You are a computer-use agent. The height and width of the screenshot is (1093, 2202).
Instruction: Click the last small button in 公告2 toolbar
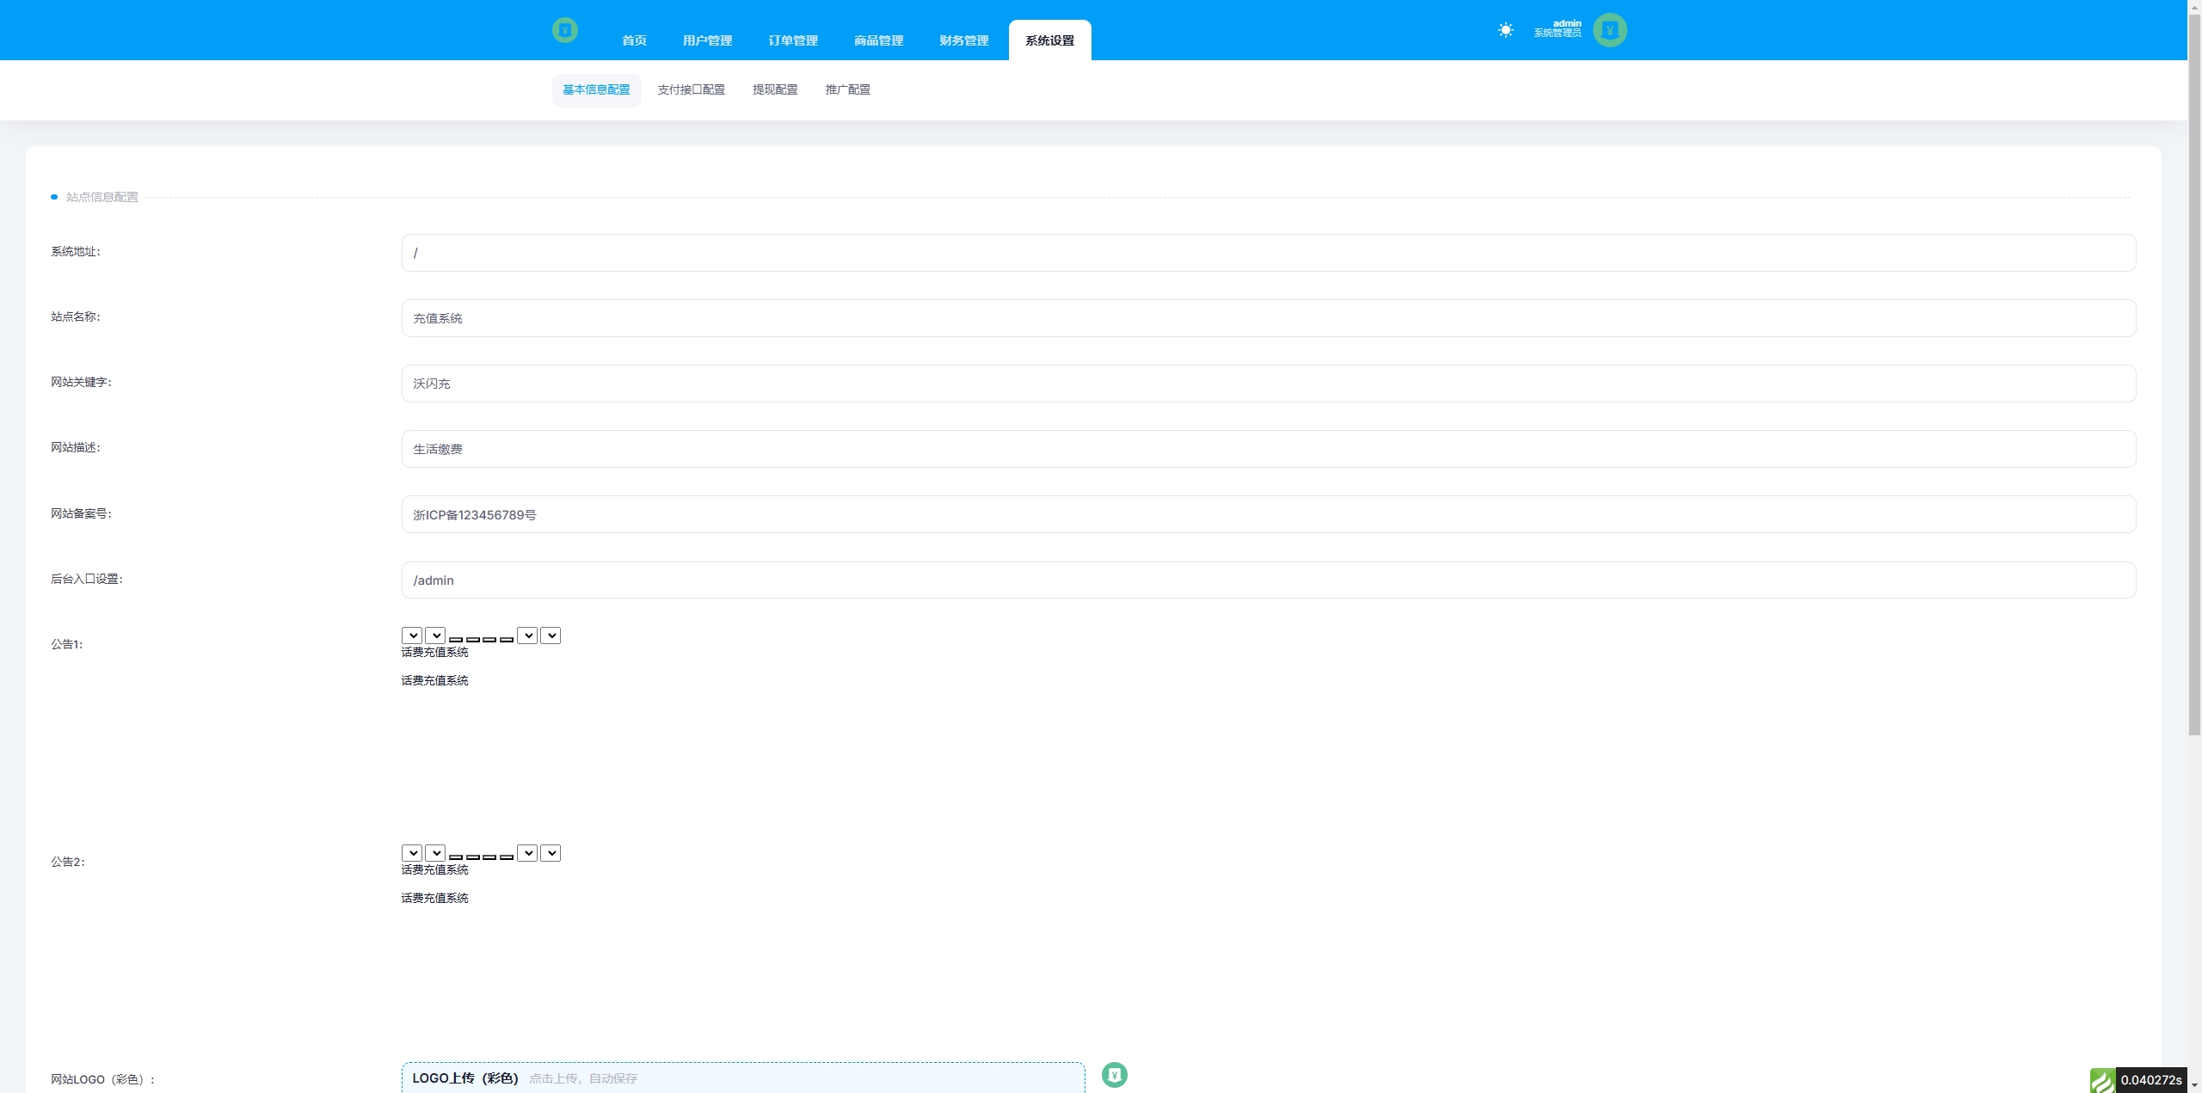(507, 857)
